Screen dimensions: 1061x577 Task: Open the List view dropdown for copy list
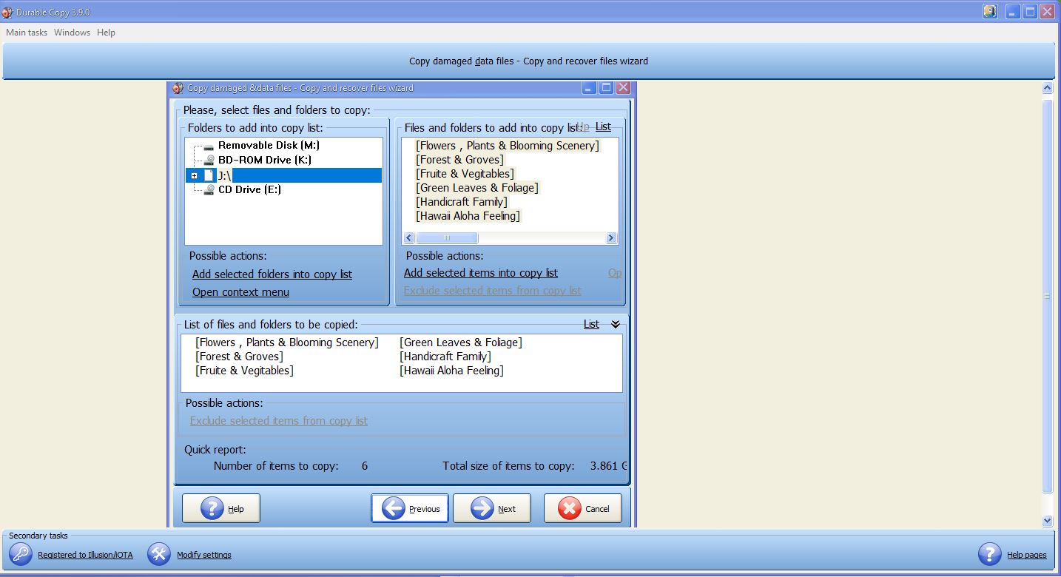tap(591, 324)
